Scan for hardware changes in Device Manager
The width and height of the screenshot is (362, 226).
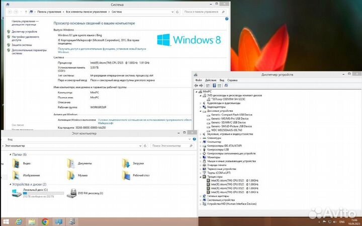226,85
